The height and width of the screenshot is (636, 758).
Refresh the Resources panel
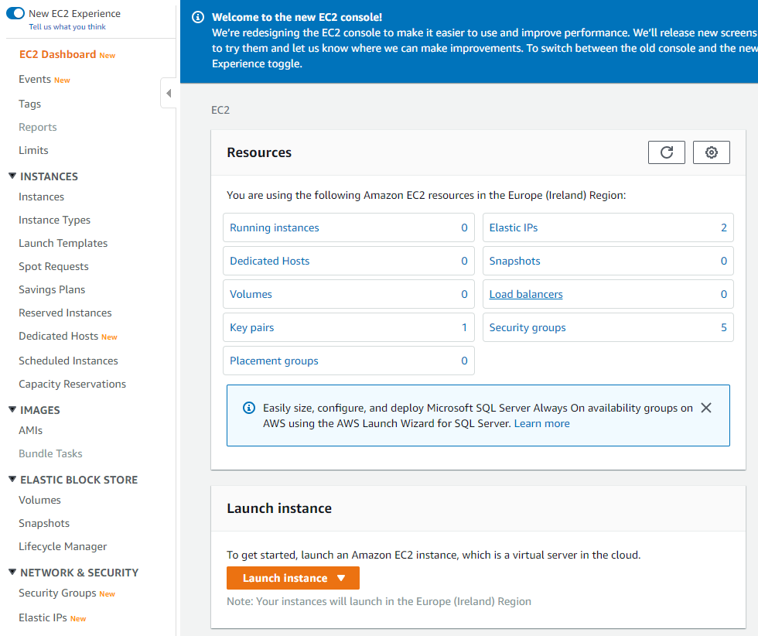[666, 152]
